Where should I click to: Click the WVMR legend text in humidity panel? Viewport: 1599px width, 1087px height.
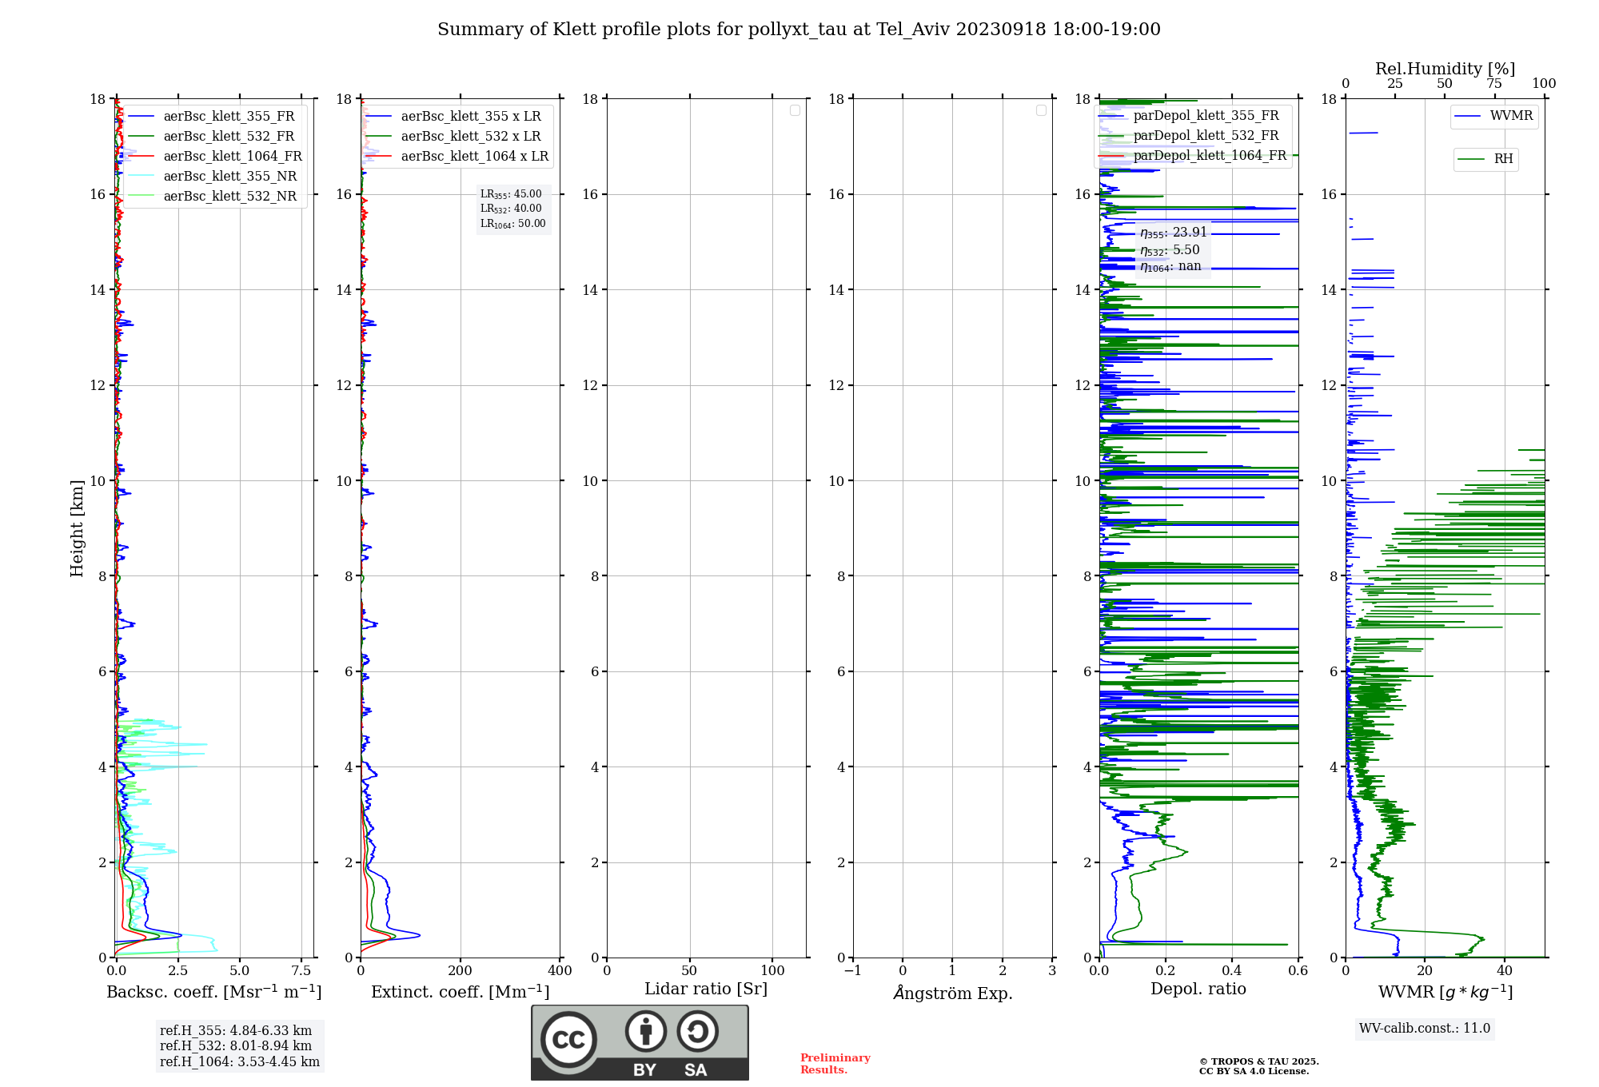[1511, 116]
